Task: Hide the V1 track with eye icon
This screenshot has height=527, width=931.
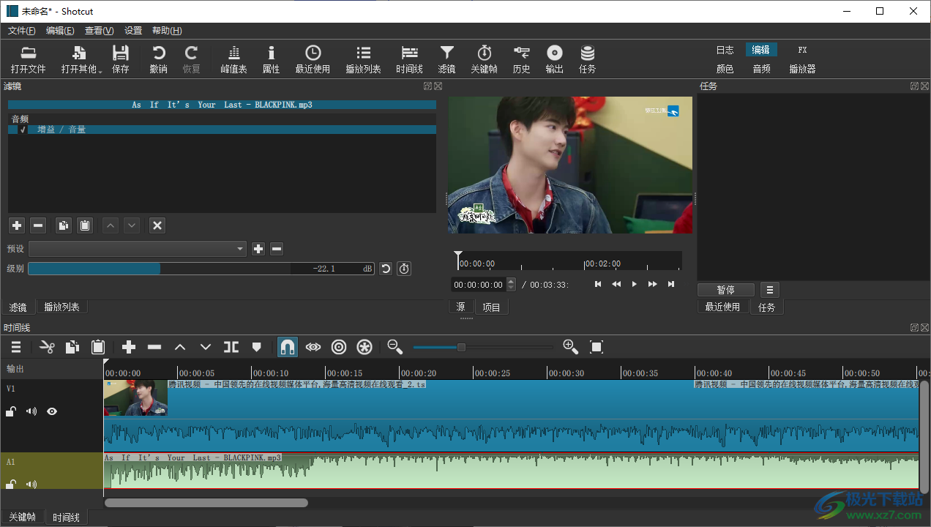Action: [x=52, y=411]
